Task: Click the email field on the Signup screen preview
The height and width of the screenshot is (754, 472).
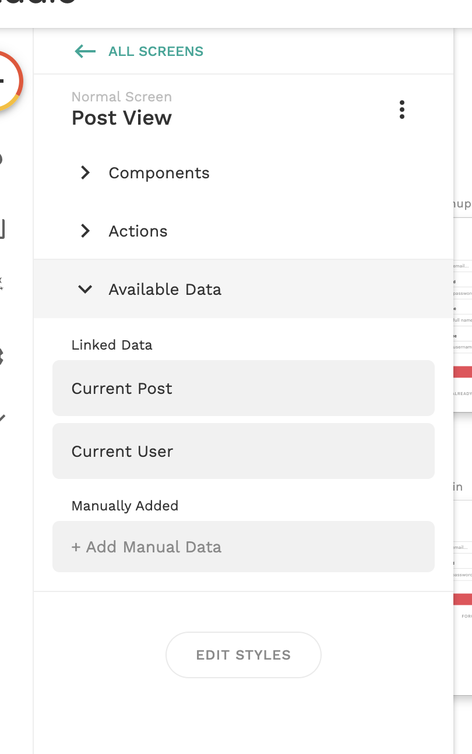Action: [463, 266]
